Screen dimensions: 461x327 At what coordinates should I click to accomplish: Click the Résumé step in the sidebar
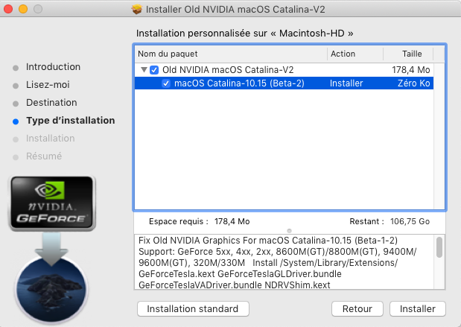(44, 156)
